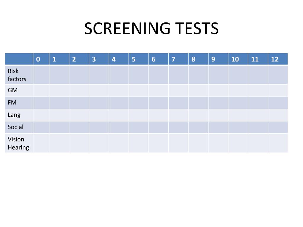The width and height of the screenshot is (303, 227).
Task: Select the column header labeled 0
Action: click(x=41, y=59)
